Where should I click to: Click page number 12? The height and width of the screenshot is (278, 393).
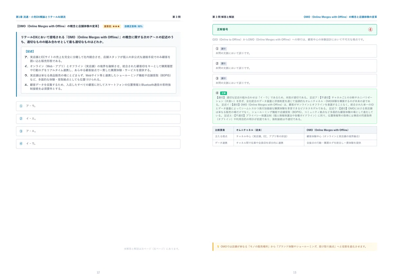point(98,272)
